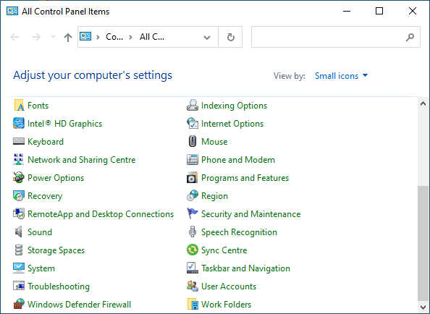Click the Windows Defender Firewall icon

(19, 305)
